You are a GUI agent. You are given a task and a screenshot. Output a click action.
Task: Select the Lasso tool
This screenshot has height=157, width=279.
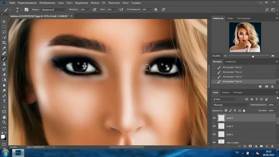[4, 32]
